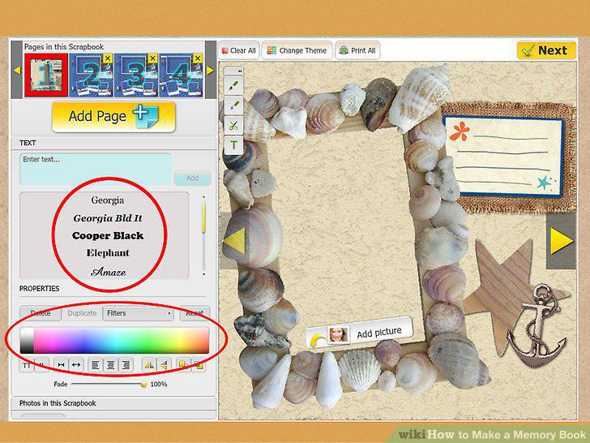Click the lined note card on burlap
Image resolution: width=590 pixels, height=443 pixels.
click(x=504, y=157)
